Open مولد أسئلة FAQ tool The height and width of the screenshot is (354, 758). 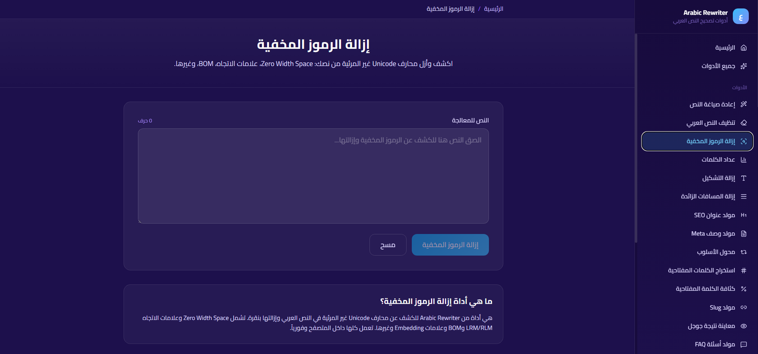697,345
